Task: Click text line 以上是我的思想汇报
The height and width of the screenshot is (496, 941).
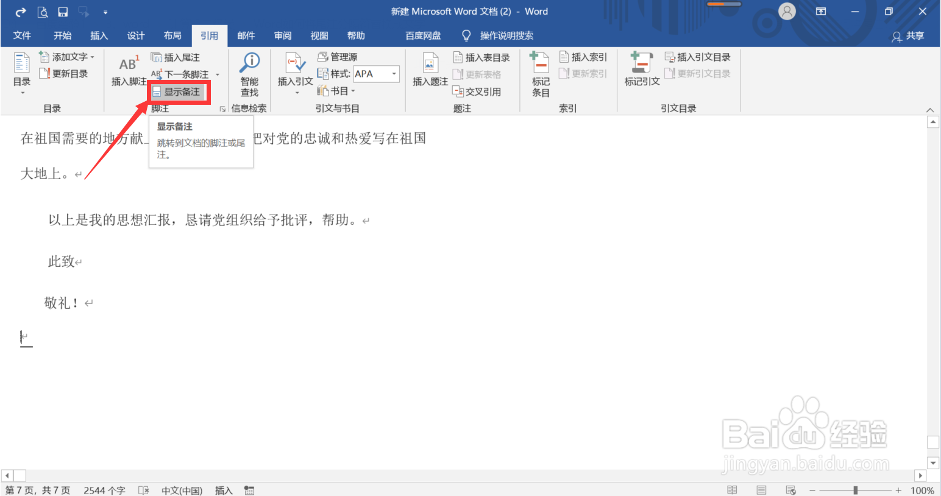Action: click(109, 220)
